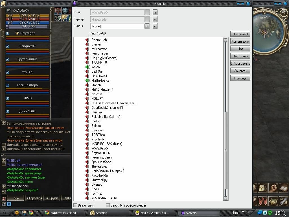The image size is (289, 217).
Task: Open the skills book icon
Action: coord(283,188)
